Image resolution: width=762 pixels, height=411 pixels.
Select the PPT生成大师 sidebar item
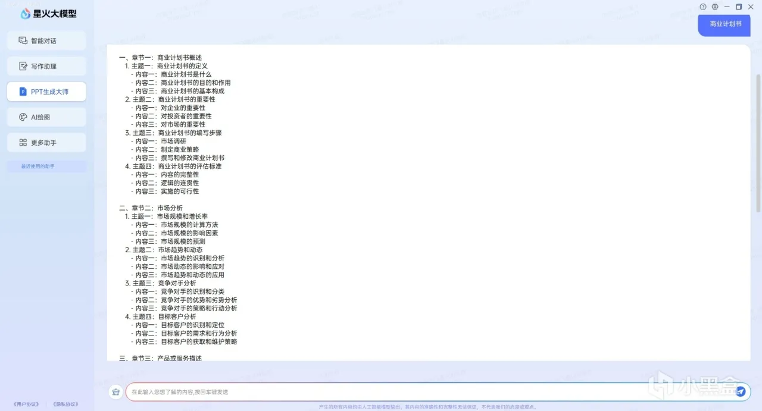[46, 92]
